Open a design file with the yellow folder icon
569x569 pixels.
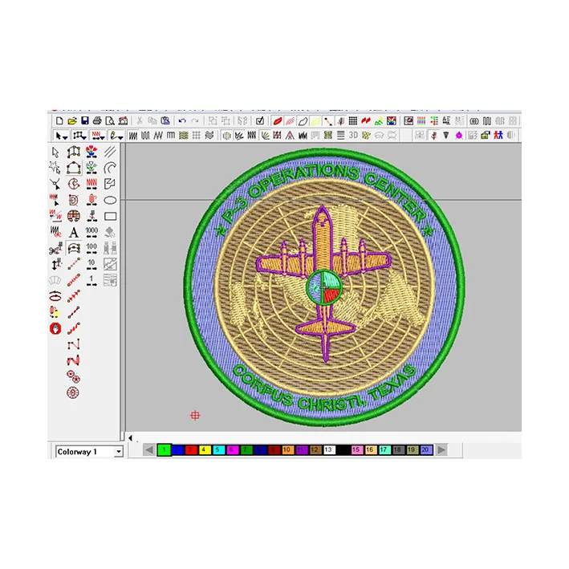tap(72, 121)
